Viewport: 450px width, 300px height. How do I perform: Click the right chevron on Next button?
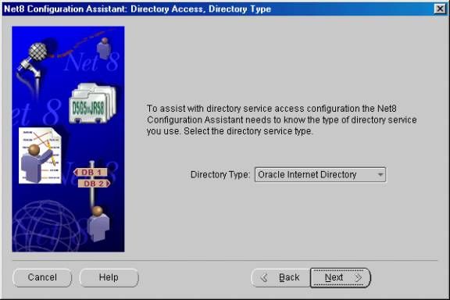358,277
